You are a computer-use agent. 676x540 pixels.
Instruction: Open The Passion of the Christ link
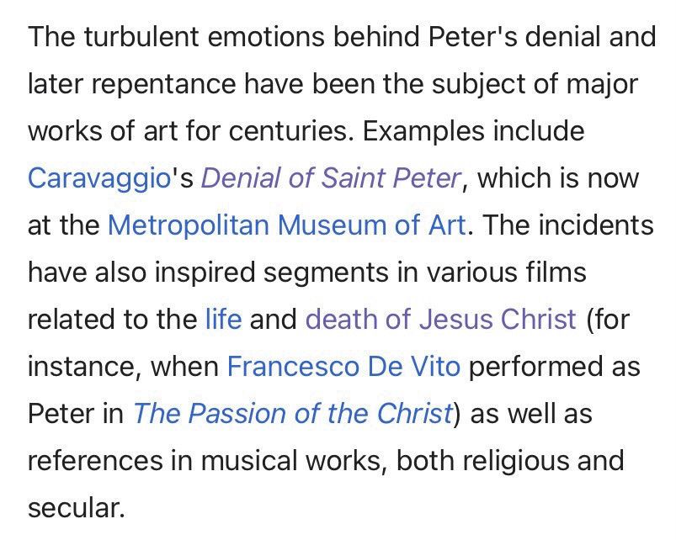click(x=293, y=413)
